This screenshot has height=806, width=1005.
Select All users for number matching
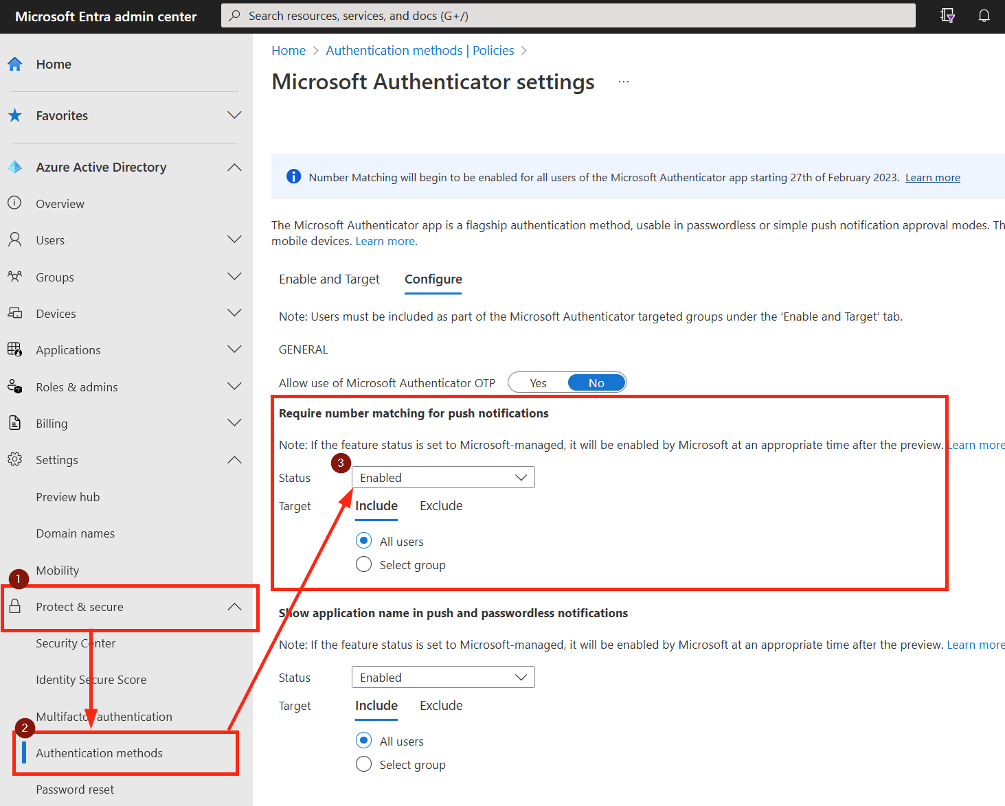click(364, 541)
